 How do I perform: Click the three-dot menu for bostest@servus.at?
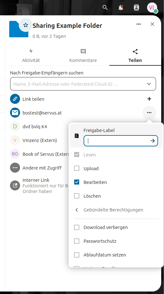coord(149,113)
